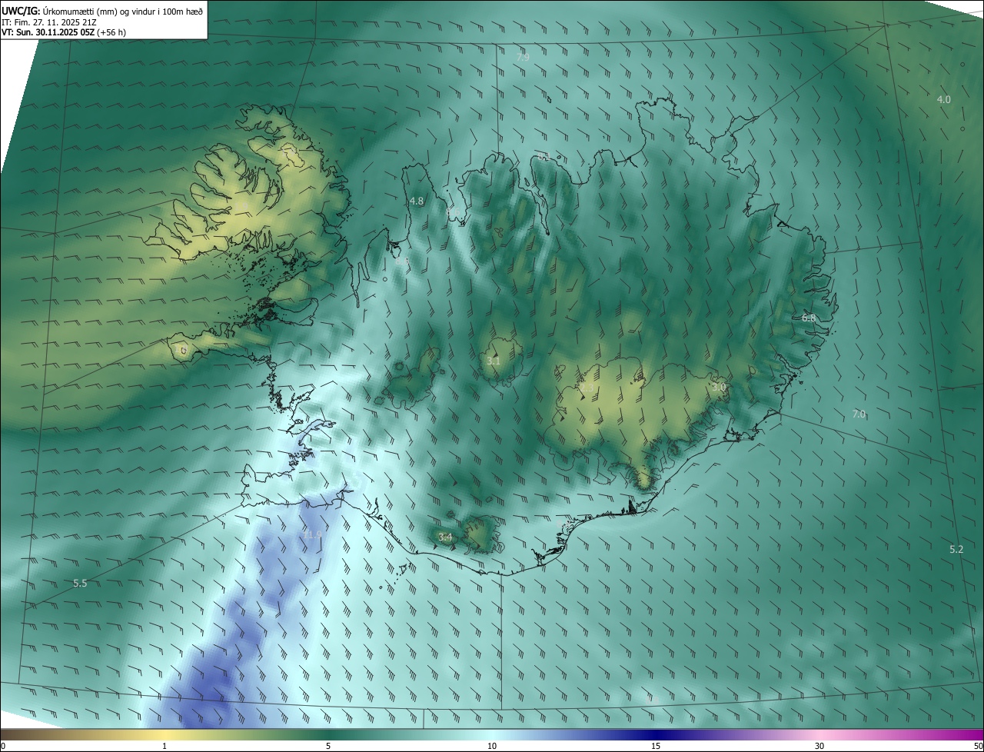Image resolution: width=984 pixels, height=752 pixels.
Task: Click the 5.5 value label on map
Action: (80, 584)
